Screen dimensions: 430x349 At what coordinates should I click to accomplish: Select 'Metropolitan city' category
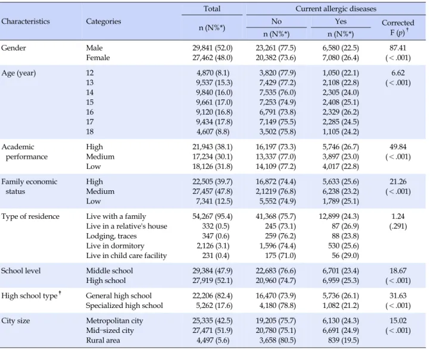tap(114, 321)
